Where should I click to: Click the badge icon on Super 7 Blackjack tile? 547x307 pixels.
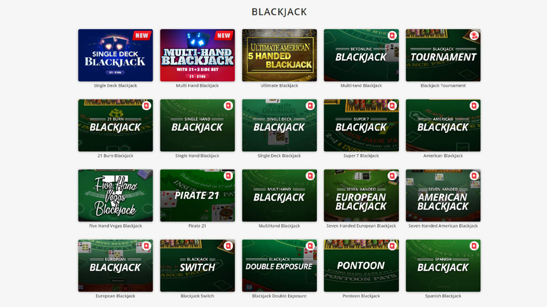click(x=392, y=106)
